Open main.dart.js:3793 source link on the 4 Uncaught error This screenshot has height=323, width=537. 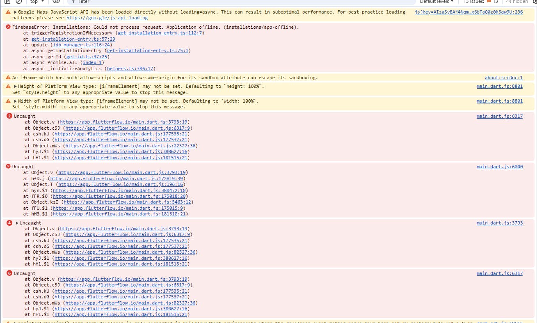pos(500,223)
